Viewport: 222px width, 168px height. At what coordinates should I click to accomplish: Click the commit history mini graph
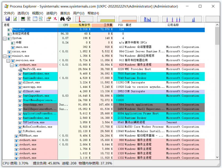click(x=106, y=19)
